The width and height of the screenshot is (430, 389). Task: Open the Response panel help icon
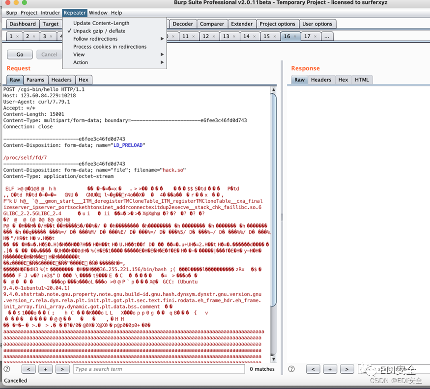[291, 369]
